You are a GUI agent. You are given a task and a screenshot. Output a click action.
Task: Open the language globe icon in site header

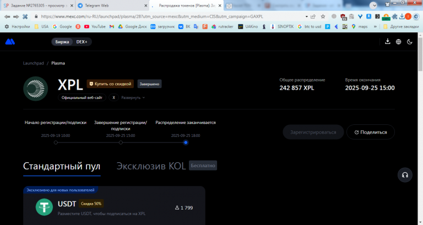(x=398, y=42)
